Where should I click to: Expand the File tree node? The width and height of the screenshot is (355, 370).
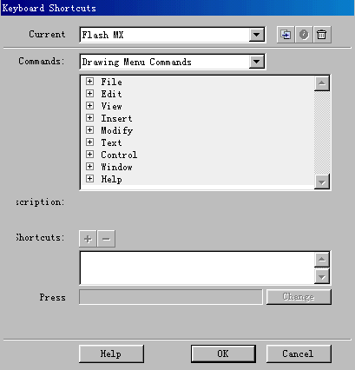click(x=89, y=82)
